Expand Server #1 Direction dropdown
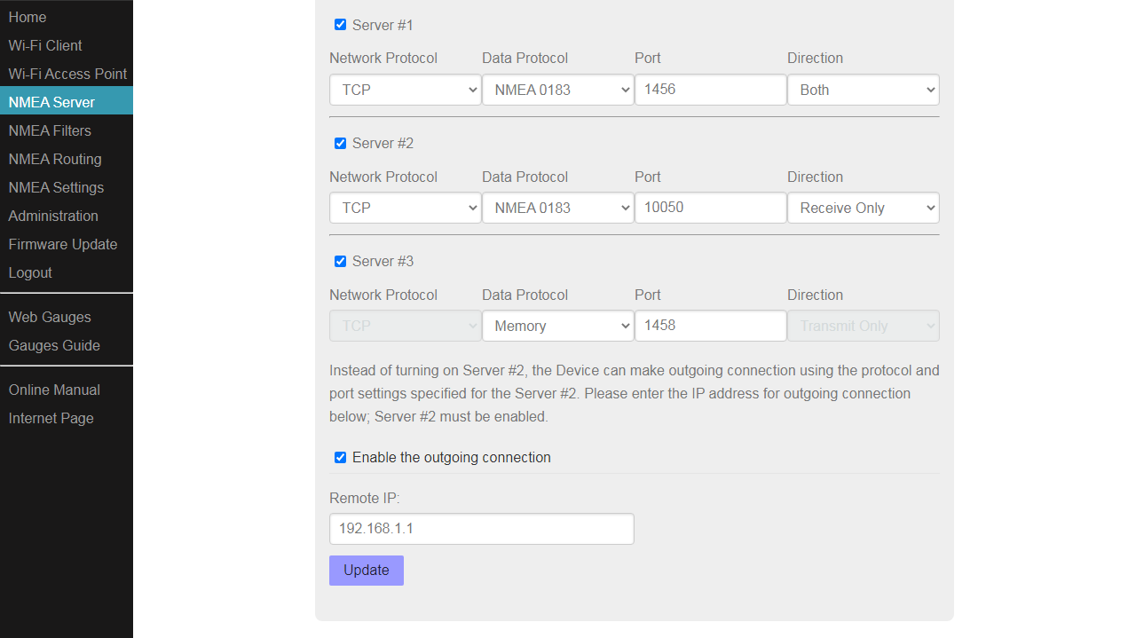Image resolution: width=1136 pixels, height=638 pixels. point(863,90)
